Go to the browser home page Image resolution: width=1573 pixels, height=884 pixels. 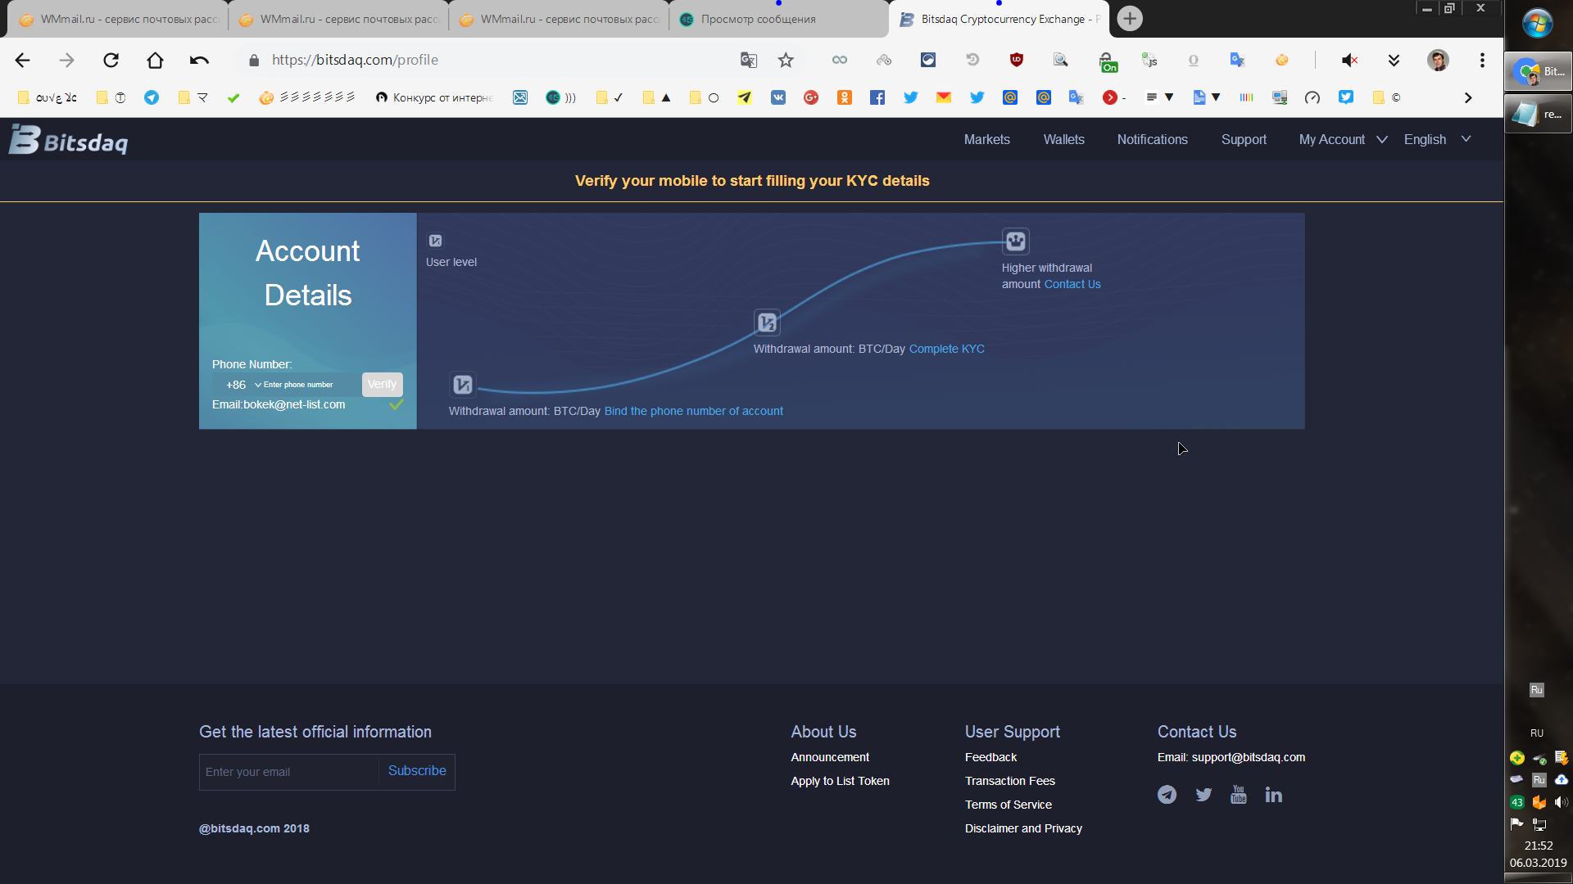pyautogui.click(x=155, y=60)
